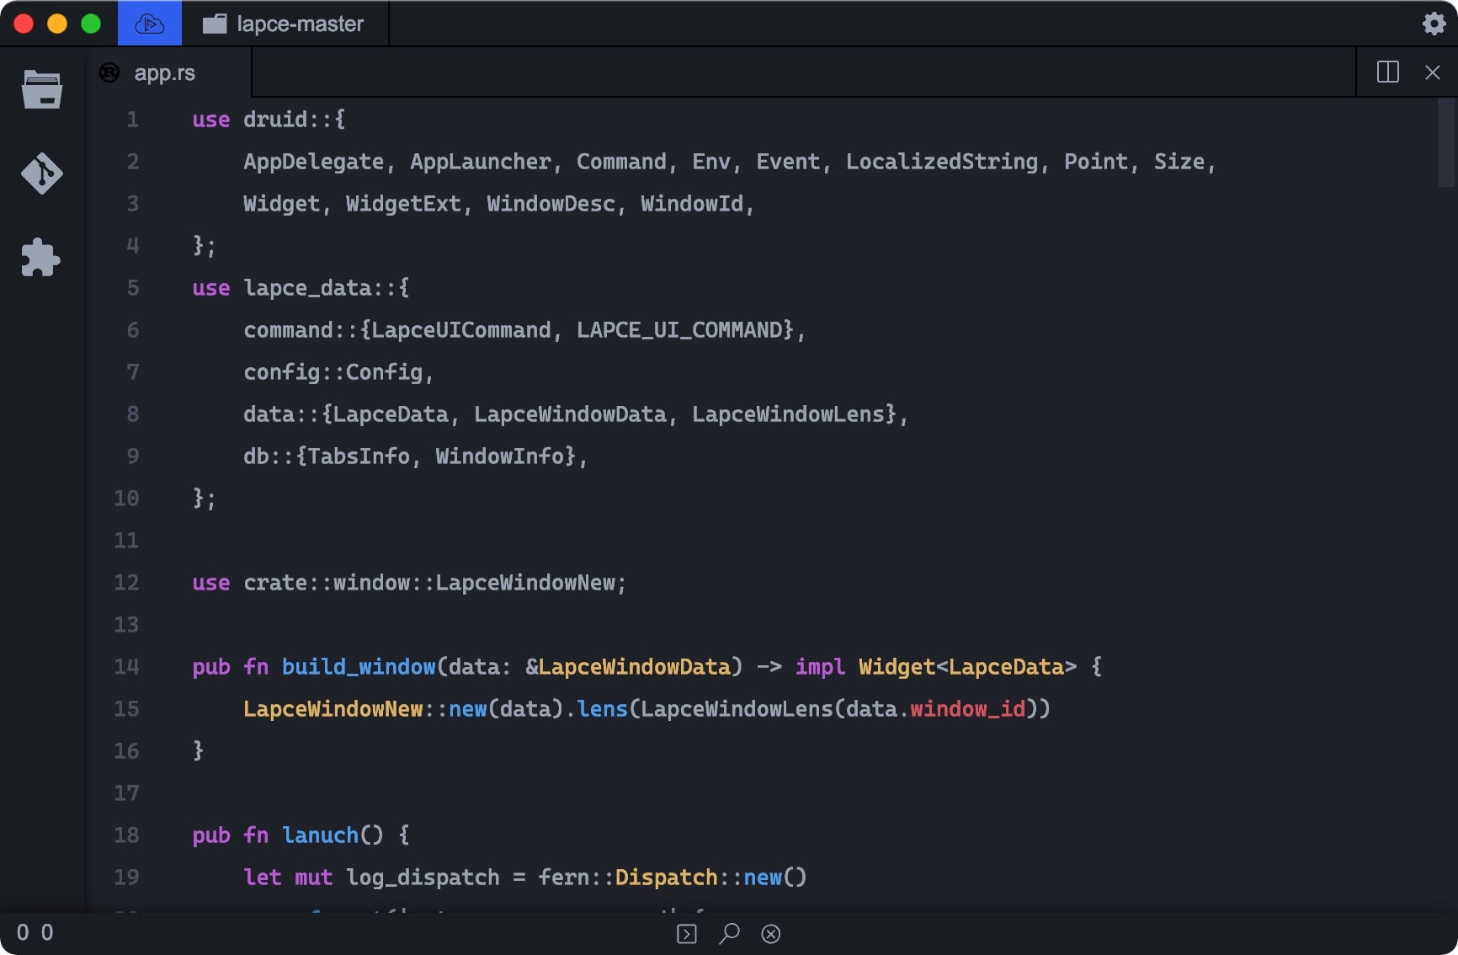This screenshot has height=955, width=1458.
Task: Toggle the terminal panel in status bar
Action: [686, 934]
